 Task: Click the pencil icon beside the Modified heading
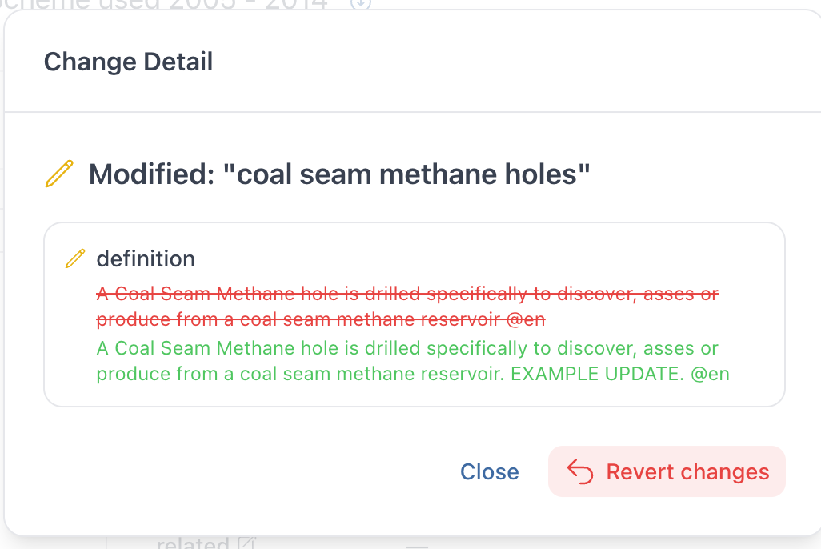(x=59, y=174)
